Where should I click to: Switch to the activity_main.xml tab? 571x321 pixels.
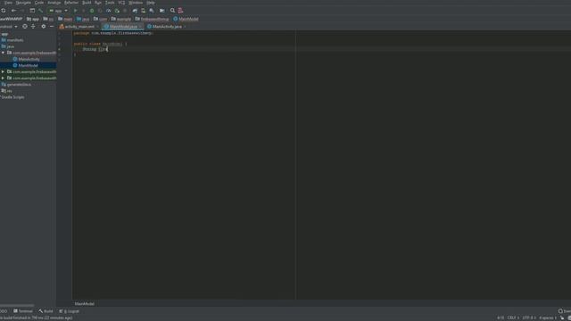point(77,27)
